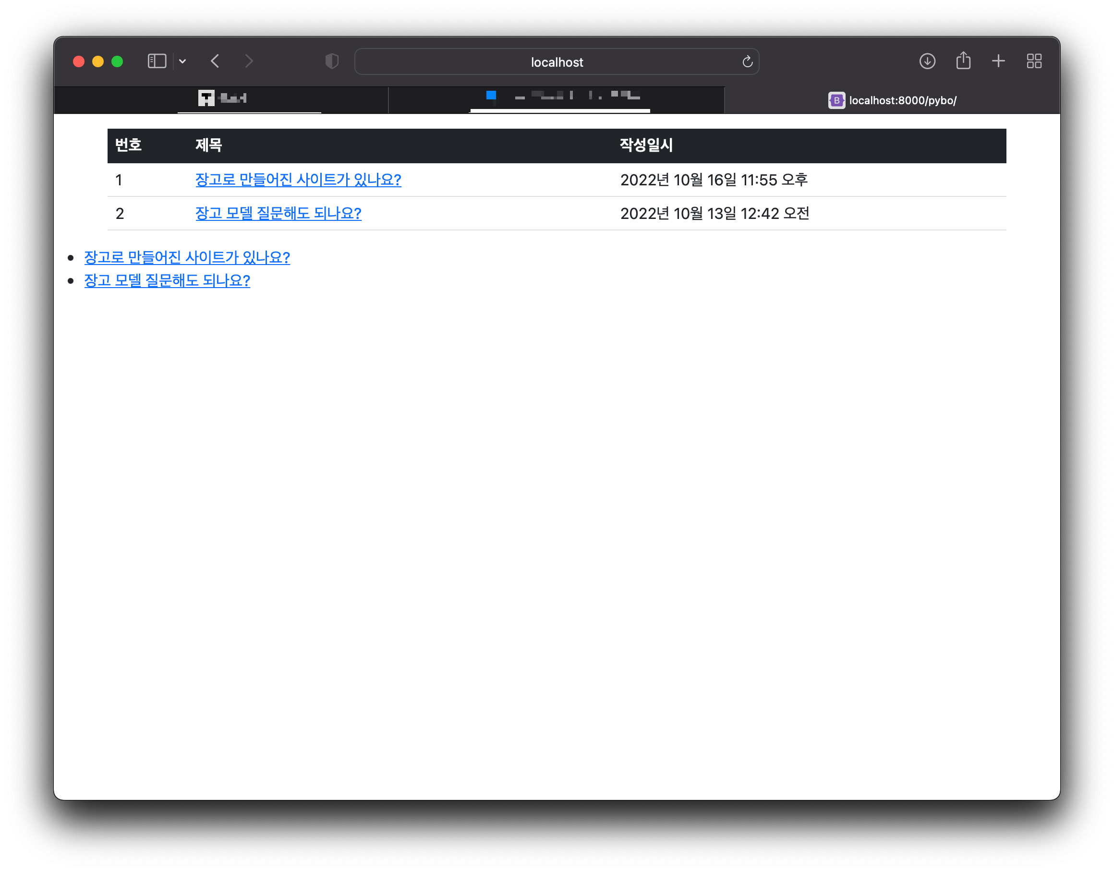Viewport: 1114px width, 871px height.
Task: Go back with the back arrow
Action: pos(215,61)
